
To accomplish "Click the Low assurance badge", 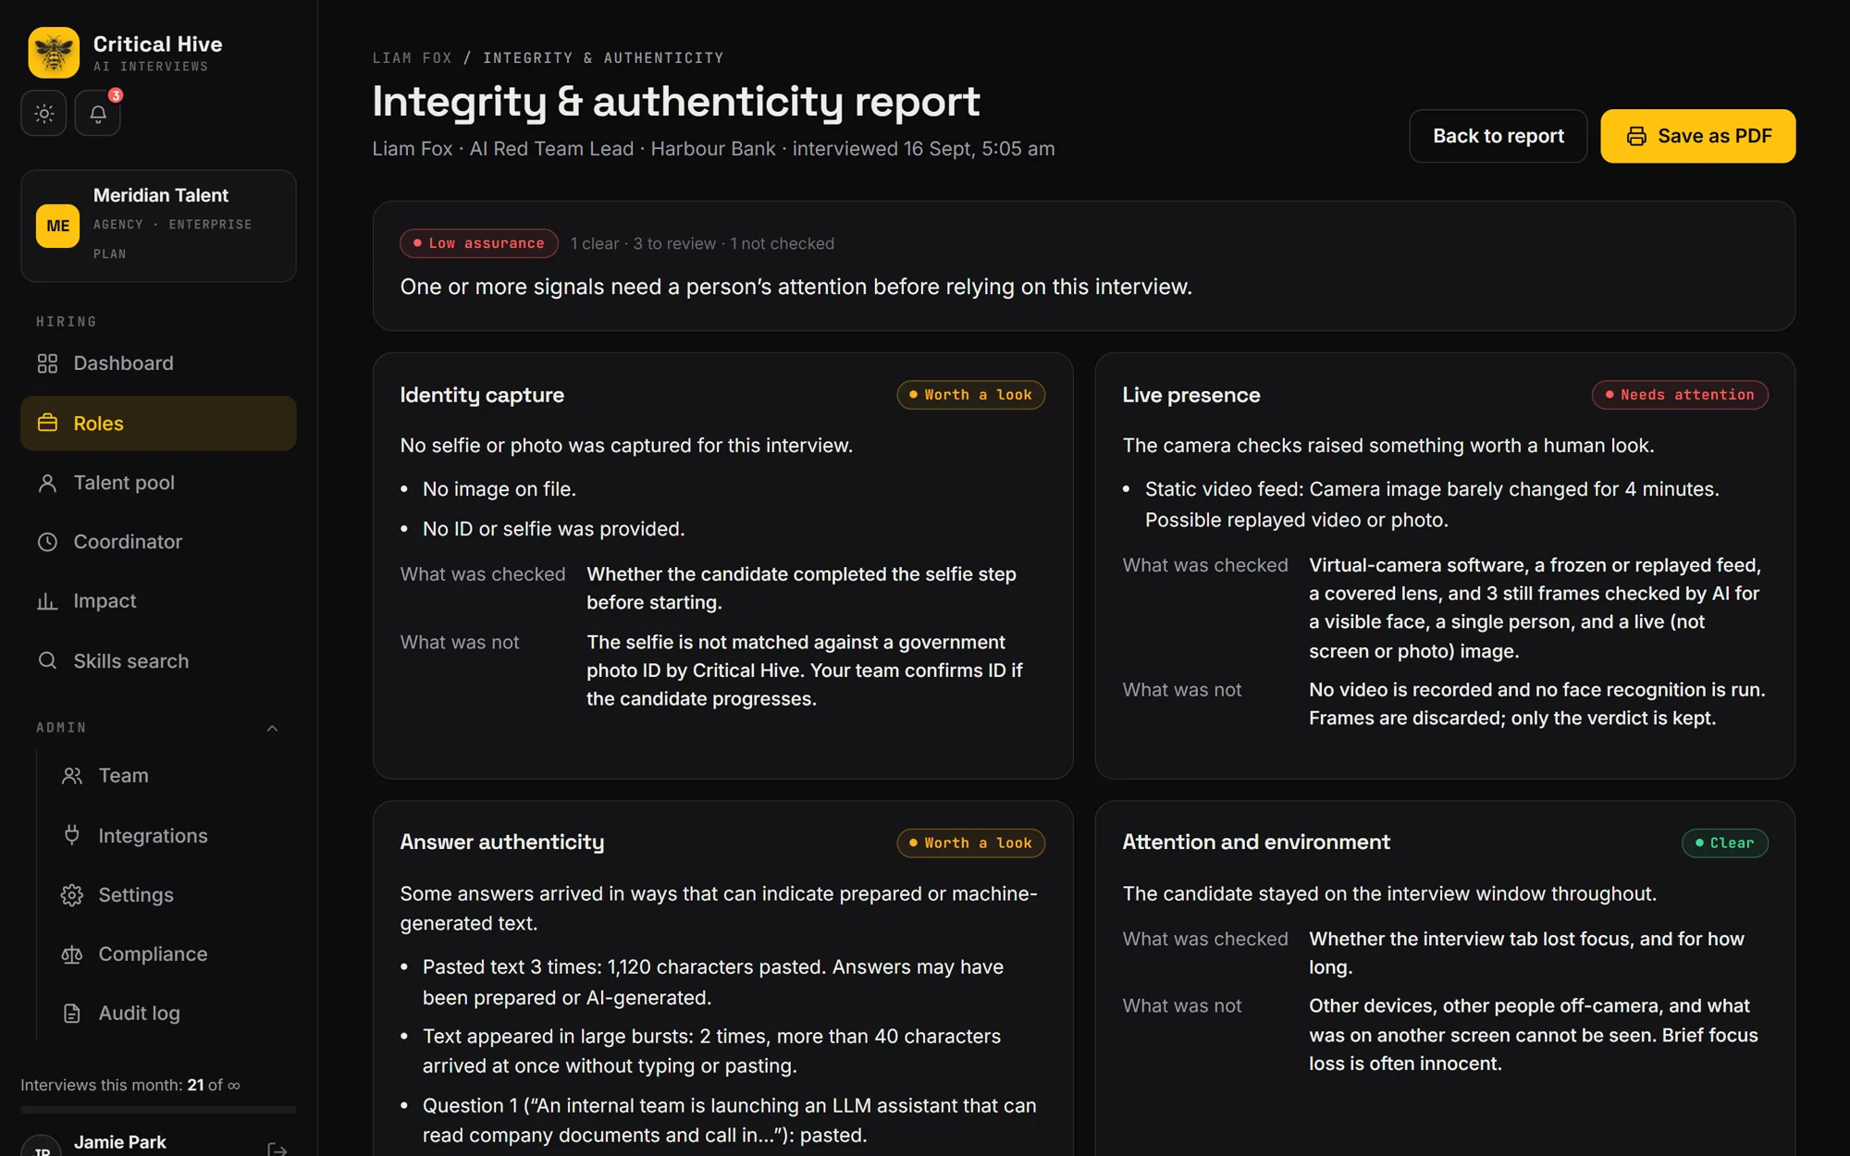I will click(479, 243).
